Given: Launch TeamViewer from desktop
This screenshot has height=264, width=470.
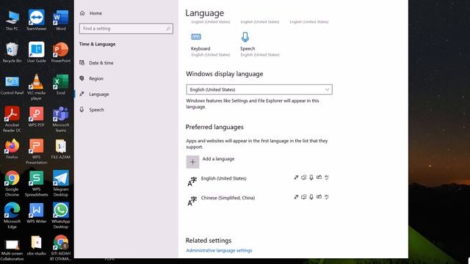Looking at the screenshot, I should pyautogui.click(x=36, y=21).
